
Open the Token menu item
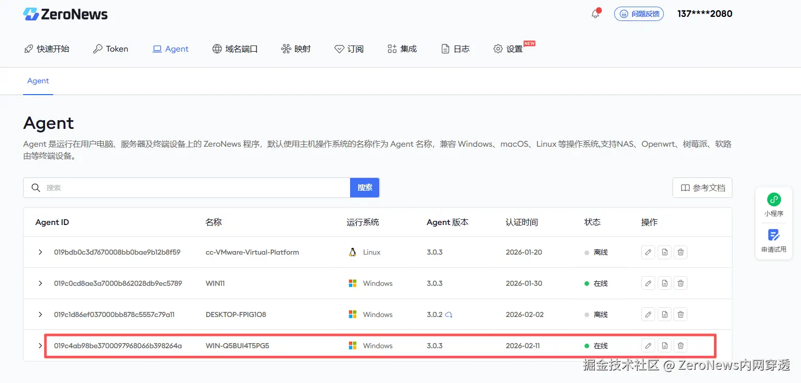click(111, 49)
